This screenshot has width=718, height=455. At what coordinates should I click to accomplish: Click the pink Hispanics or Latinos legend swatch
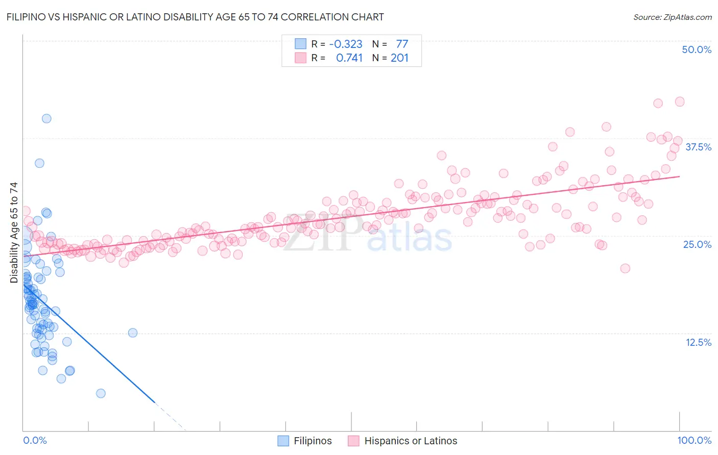point(354,441)
